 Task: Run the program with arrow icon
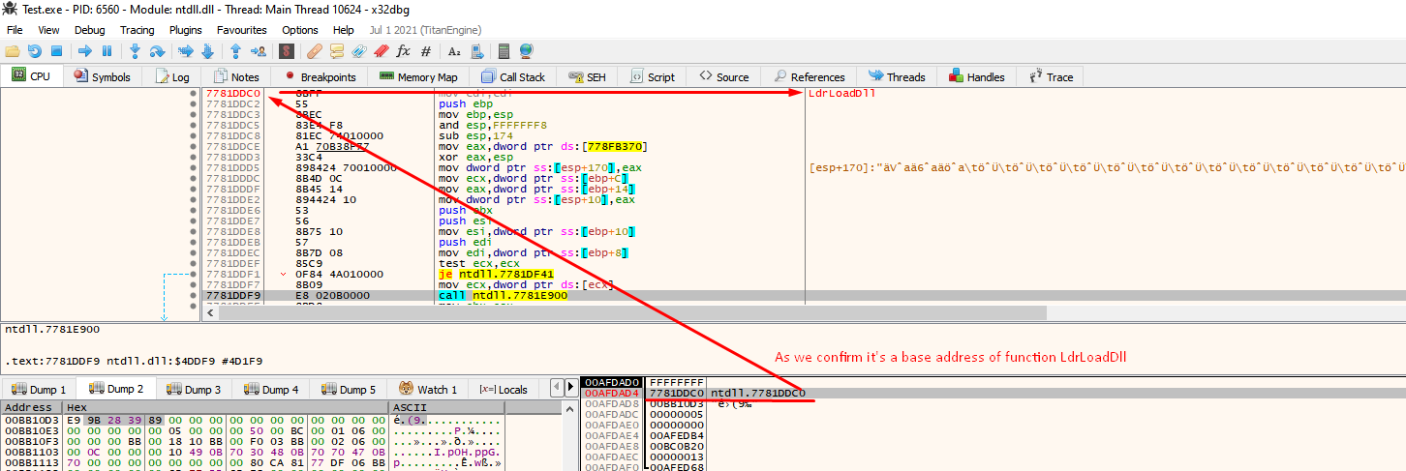pos(84,50)
